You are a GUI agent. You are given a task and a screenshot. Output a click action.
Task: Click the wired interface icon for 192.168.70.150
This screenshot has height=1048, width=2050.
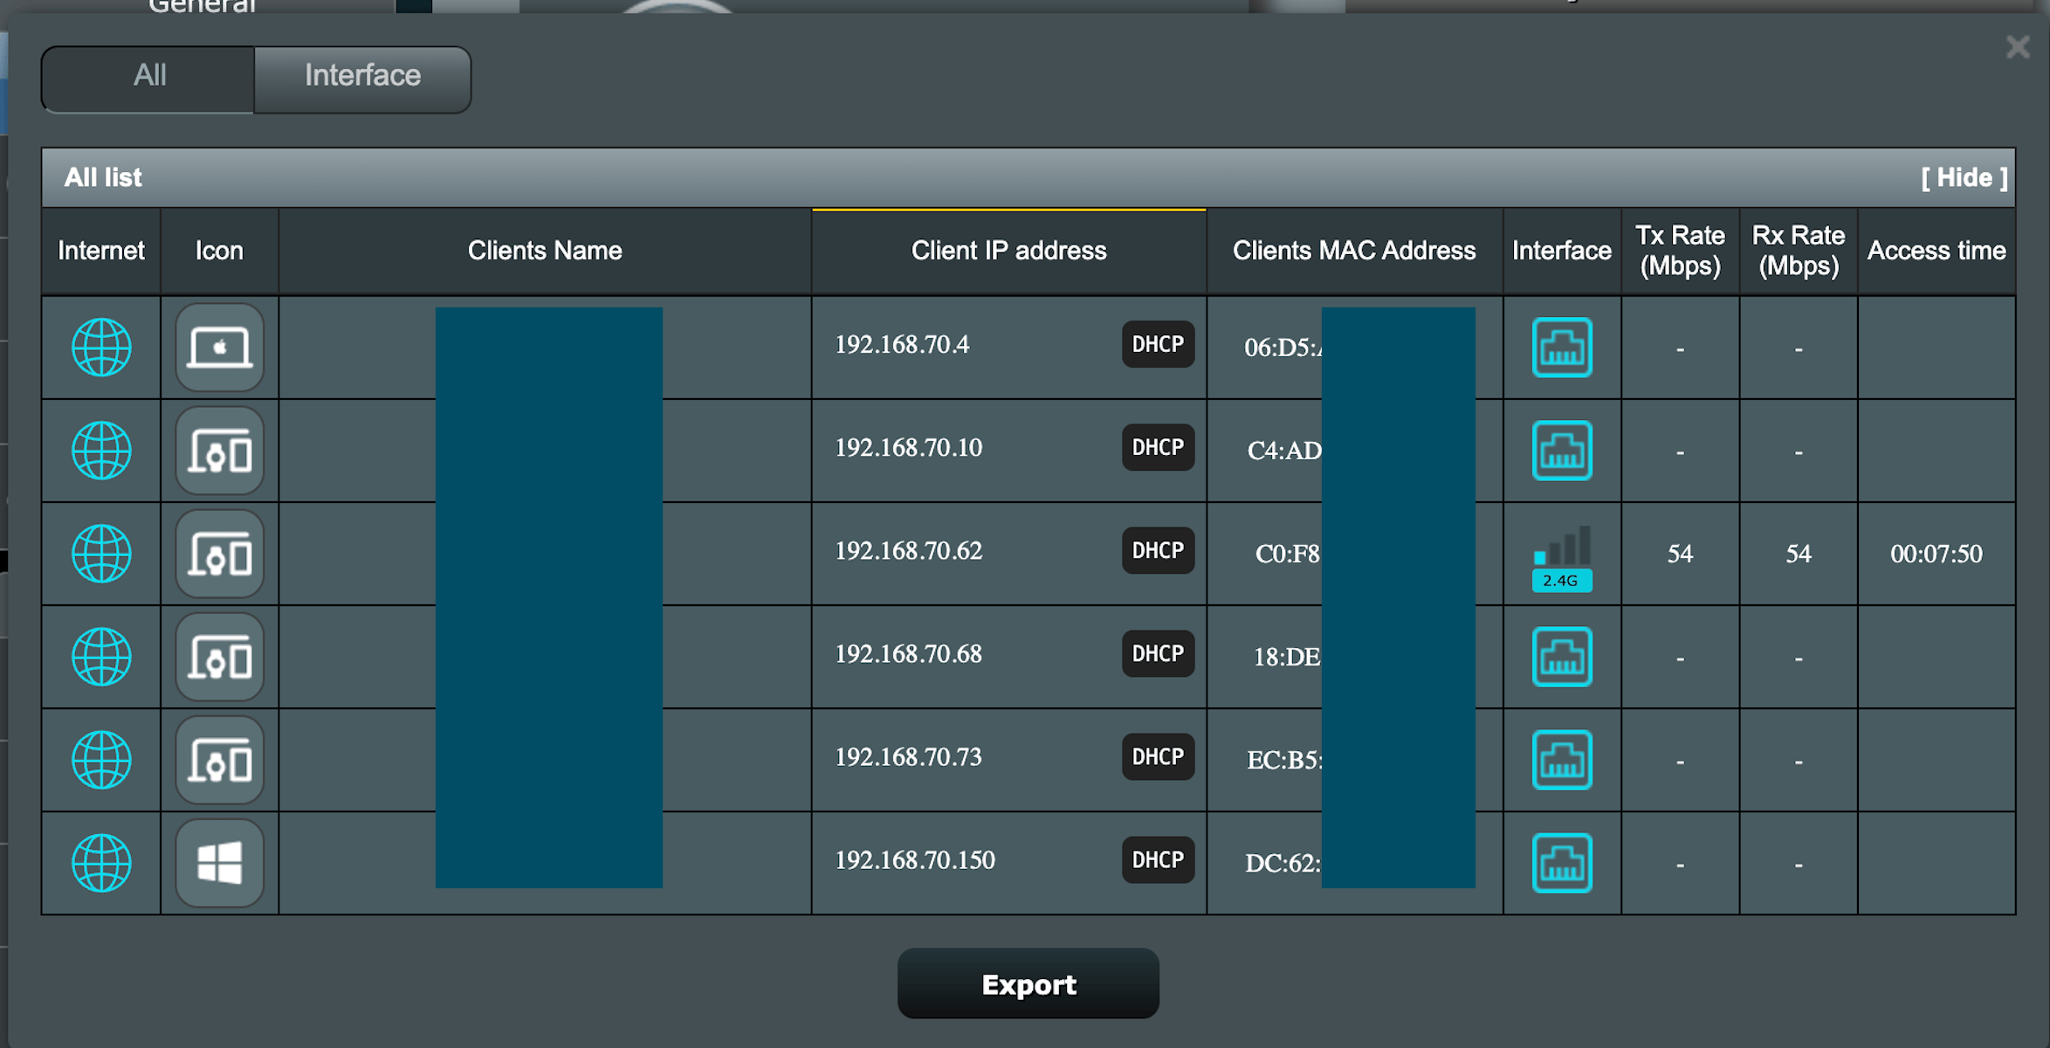point(1561,863)
